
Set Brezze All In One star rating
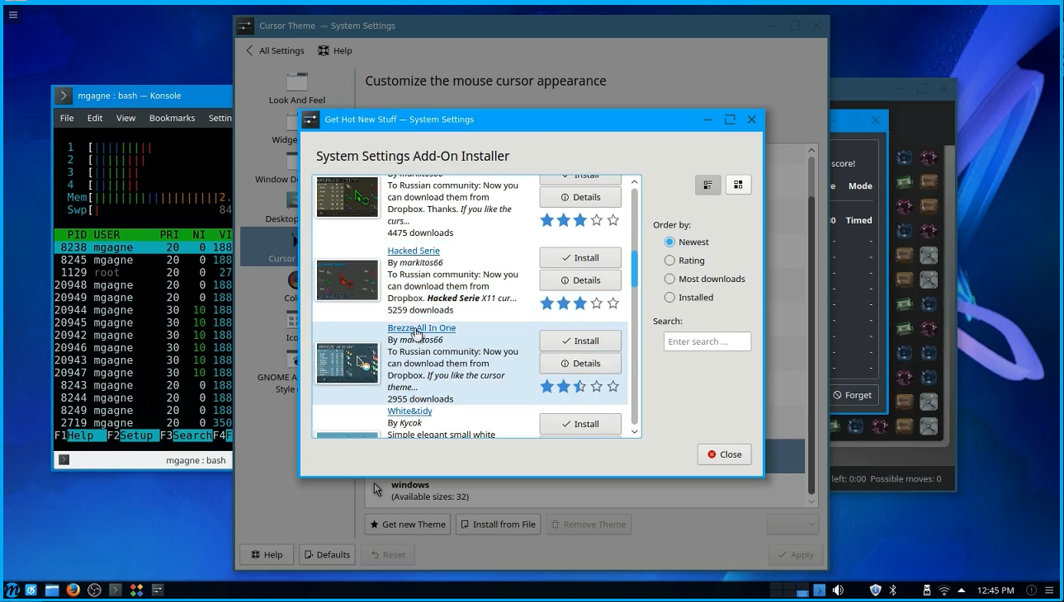579,386
